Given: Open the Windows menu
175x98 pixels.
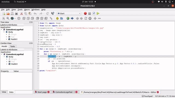Looking at the screenshot, I should coord(35,10).
